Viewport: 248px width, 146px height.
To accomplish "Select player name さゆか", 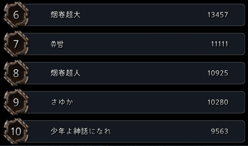I will point(62,102).
